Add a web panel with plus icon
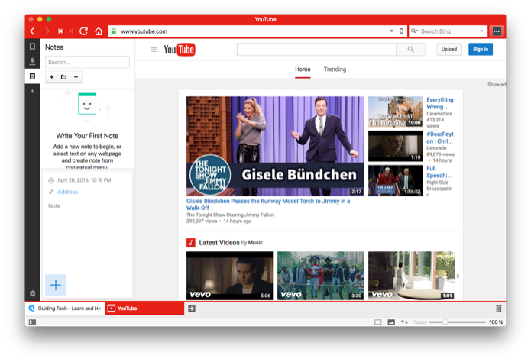The width and height of the screenshot is (531, 362). click(33, 91)
